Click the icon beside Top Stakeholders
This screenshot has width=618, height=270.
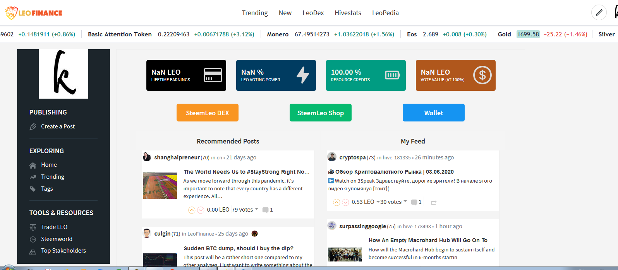tap(33, 251)
